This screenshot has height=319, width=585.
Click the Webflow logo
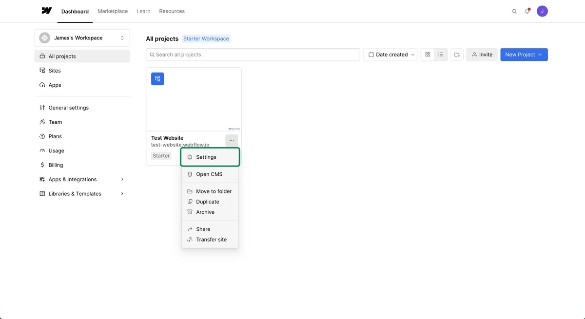coord(47,11)
